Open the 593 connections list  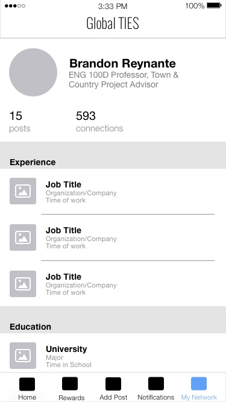[x=99, y=122]
